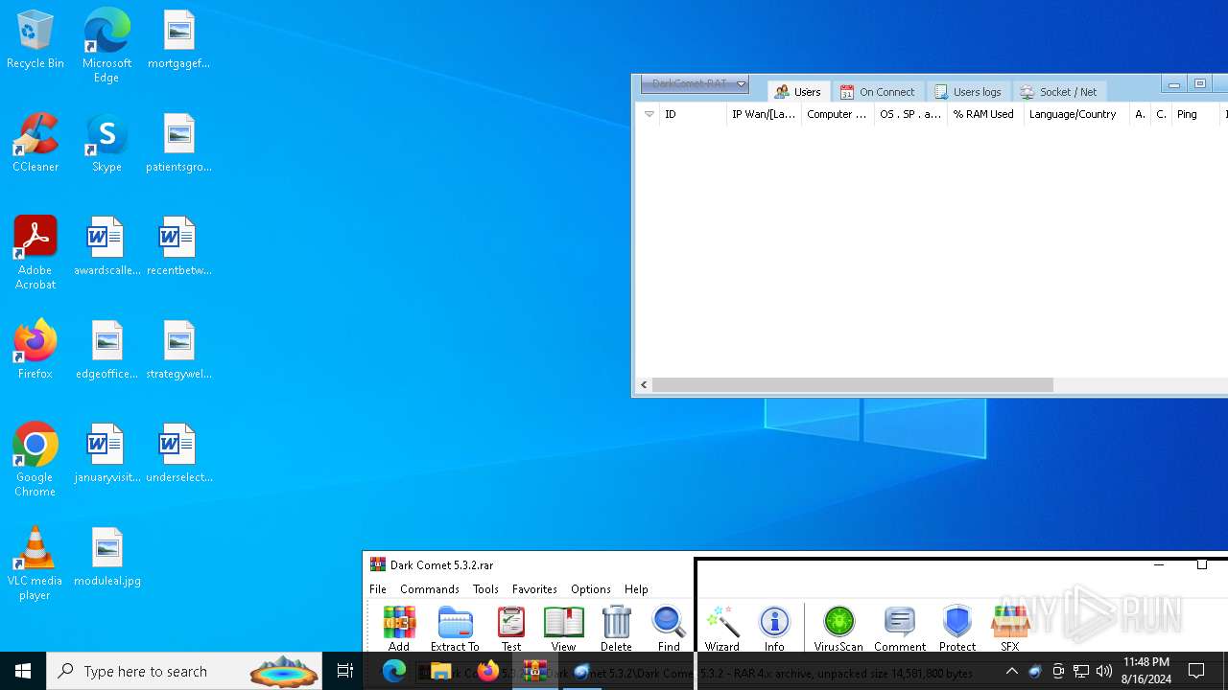Select the Recycle Bin desktop icon
Image resolution: width=1228 pixels, height=690 pixels.
pyautogui.click(x=35, y=40)
